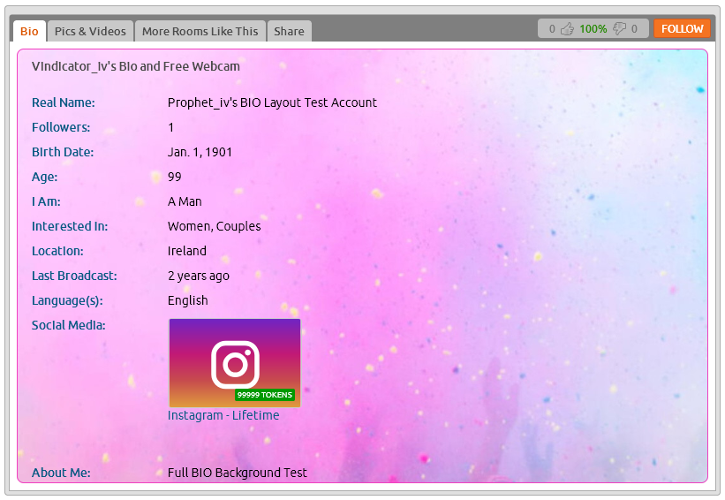
Task: Click the Real Name label
Action: click(x=64, y=102)
